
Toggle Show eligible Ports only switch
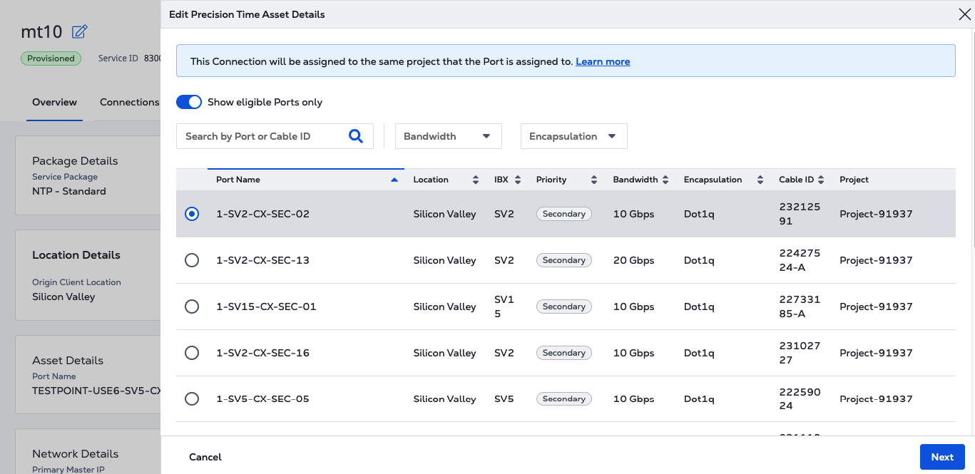point(189,102)
